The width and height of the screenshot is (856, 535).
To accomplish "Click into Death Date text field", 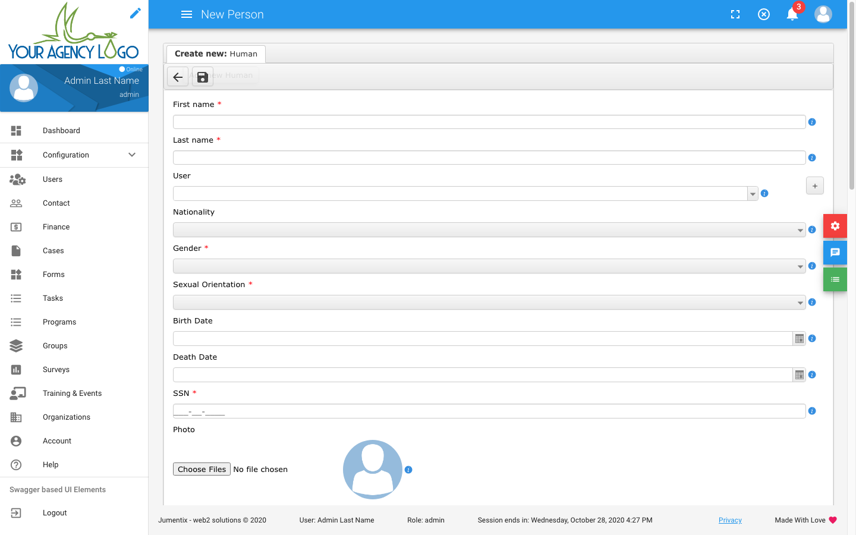I will coord(483,375).
